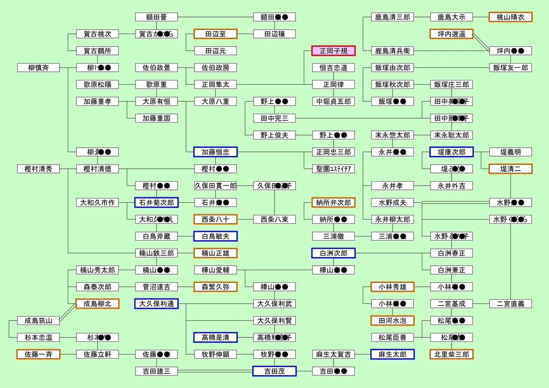The image size is (549, 388).
Task: Select the blue-bordered 白洲次郎 box
Action: 334,254
